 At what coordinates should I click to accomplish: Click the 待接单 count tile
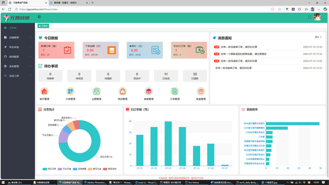click(x=50, y=76)
